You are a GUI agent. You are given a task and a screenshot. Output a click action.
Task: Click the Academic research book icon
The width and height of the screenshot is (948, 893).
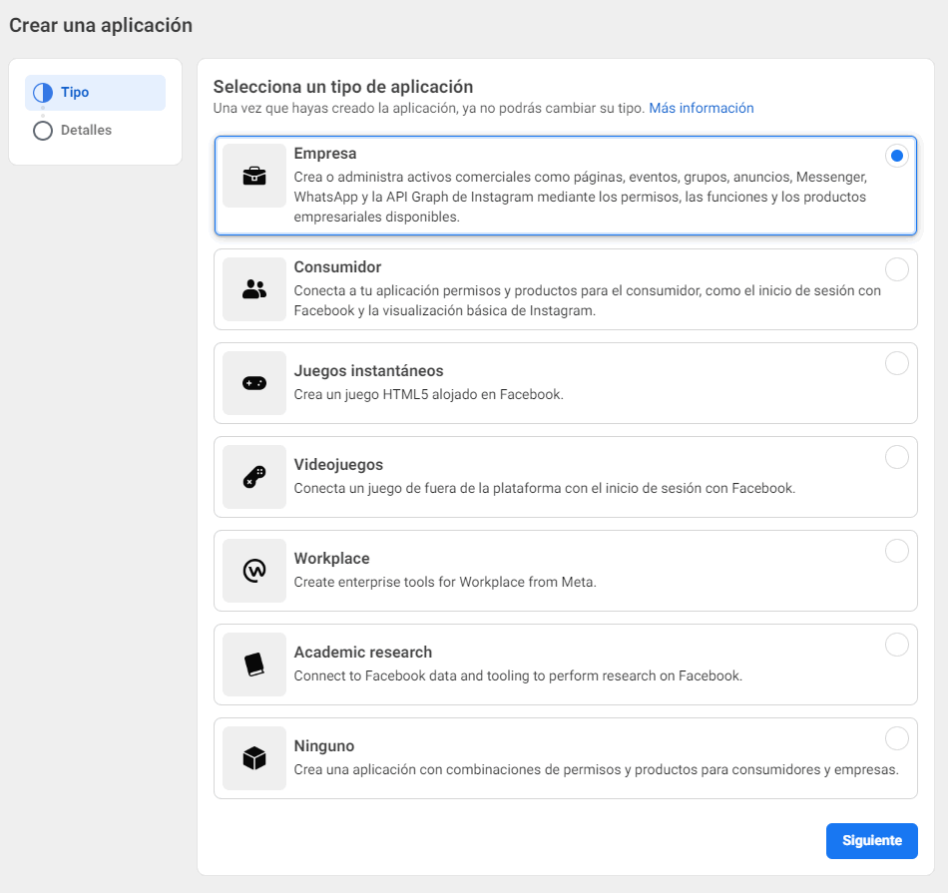[253, 664]
